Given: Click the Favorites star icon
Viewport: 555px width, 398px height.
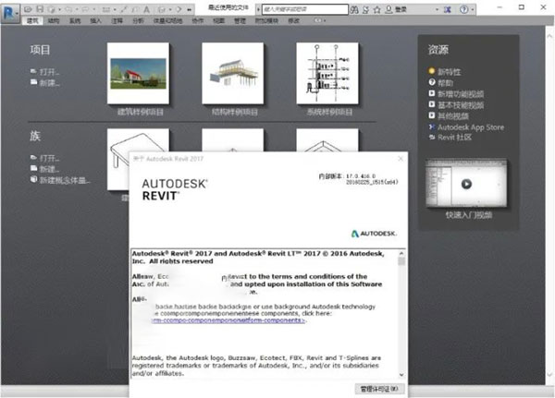Looking at the screenshot, I should tap(377, 9).
